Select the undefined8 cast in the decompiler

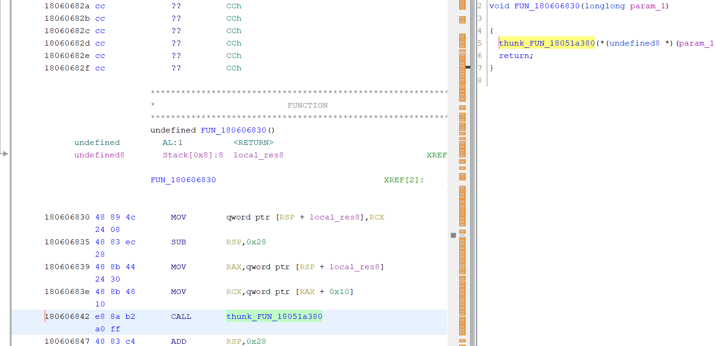634,43
